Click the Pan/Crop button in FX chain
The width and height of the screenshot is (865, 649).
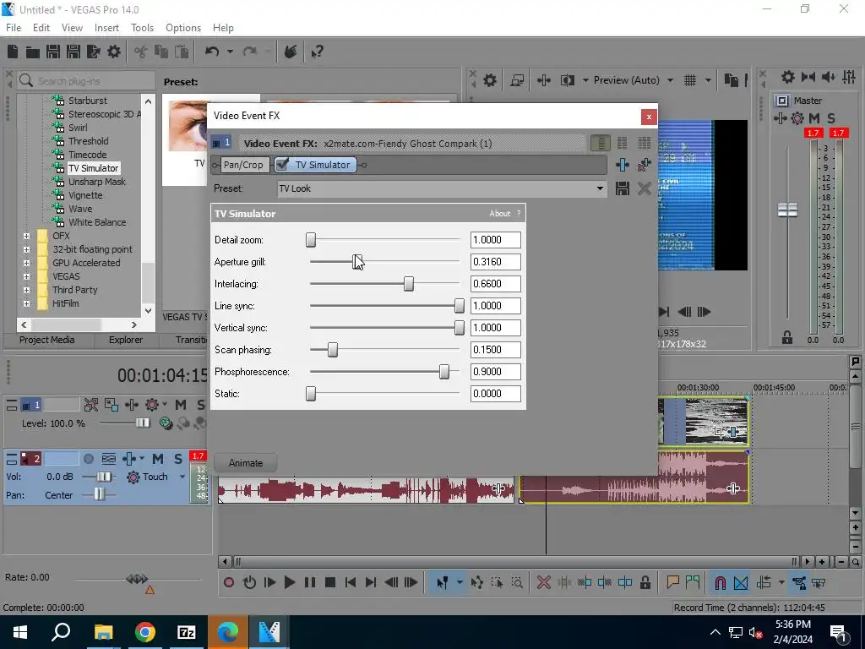[x=243, y=165]
